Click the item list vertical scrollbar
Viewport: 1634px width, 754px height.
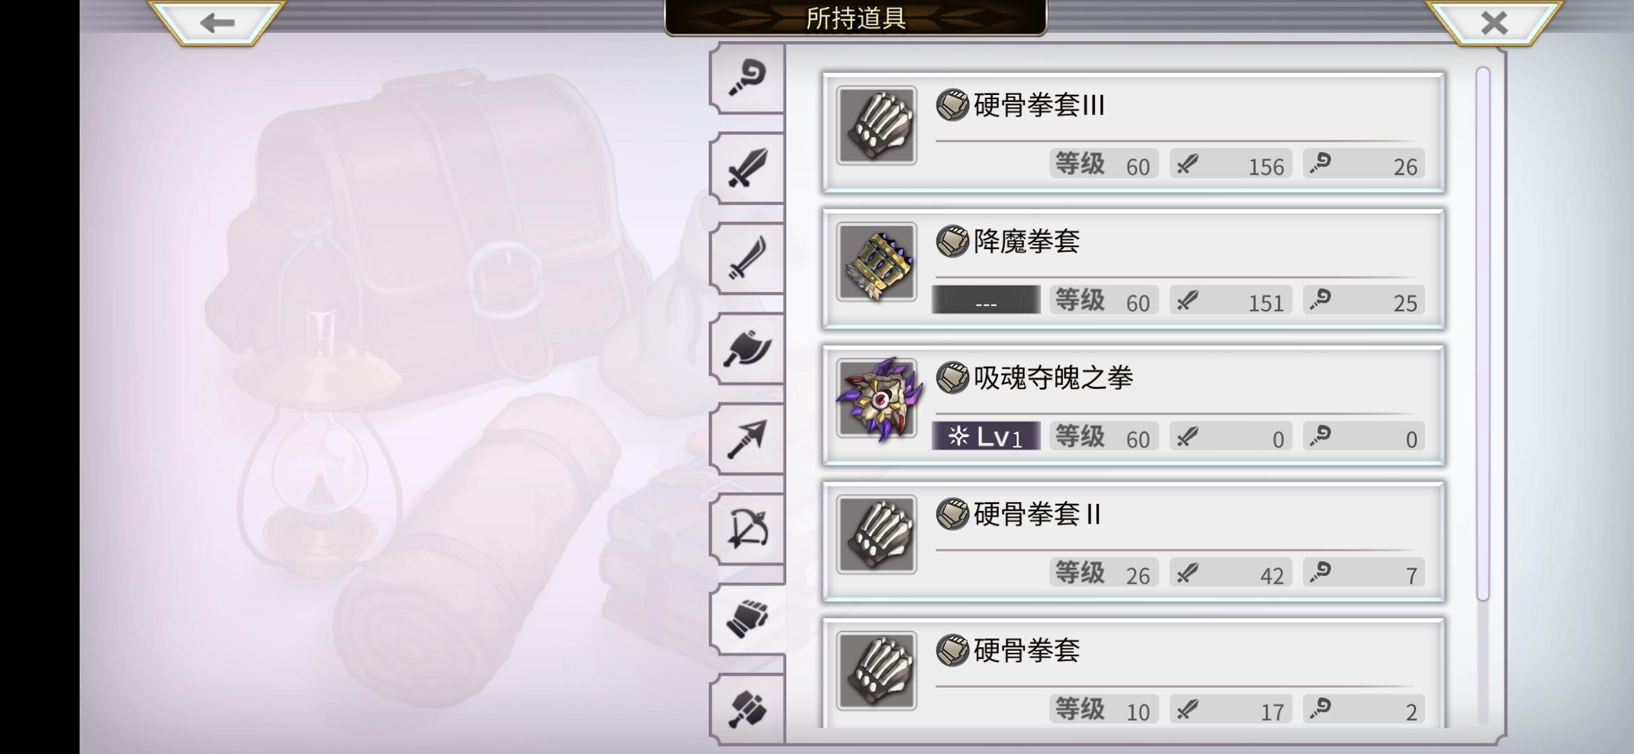1482,334
